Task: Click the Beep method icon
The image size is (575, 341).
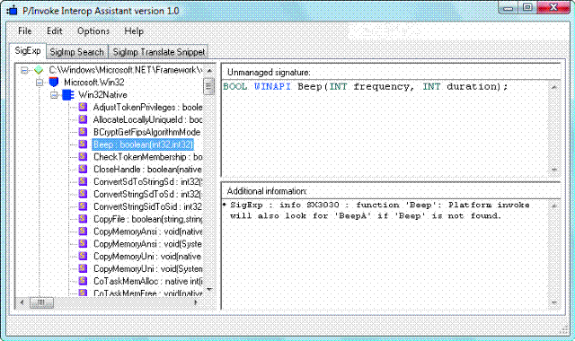Action: click(83, 144)
